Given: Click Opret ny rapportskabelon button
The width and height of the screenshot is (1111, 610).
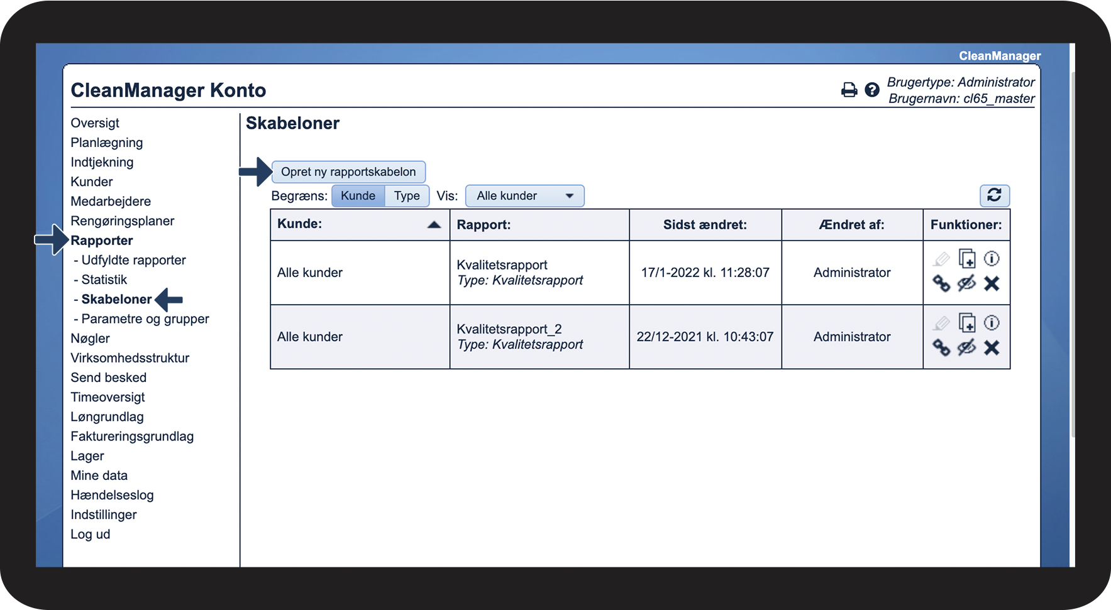Looking at the screenshot, I should coord(348,172).
